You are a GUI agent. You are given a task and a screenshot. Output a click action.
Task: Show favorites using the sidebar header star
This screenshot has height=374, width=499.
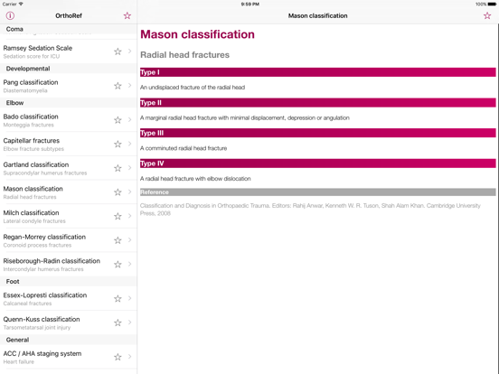pos(127,15)
